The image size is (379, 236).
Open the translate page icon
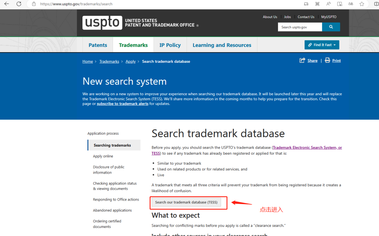(x=351, y=4)
